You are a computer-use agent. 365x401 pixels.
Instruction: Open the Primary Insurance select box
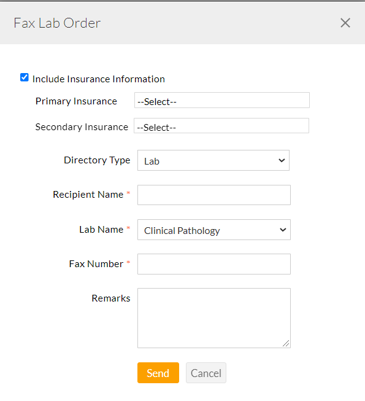click(x=222, y=100)
